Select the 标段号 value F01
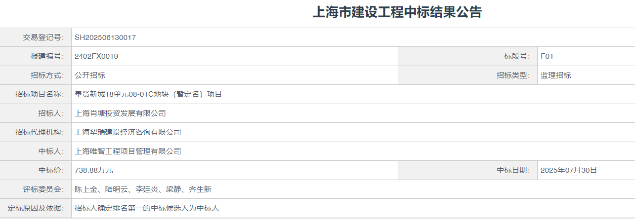The width and height of the screenshot is (635, 222). tap(547, 56)
